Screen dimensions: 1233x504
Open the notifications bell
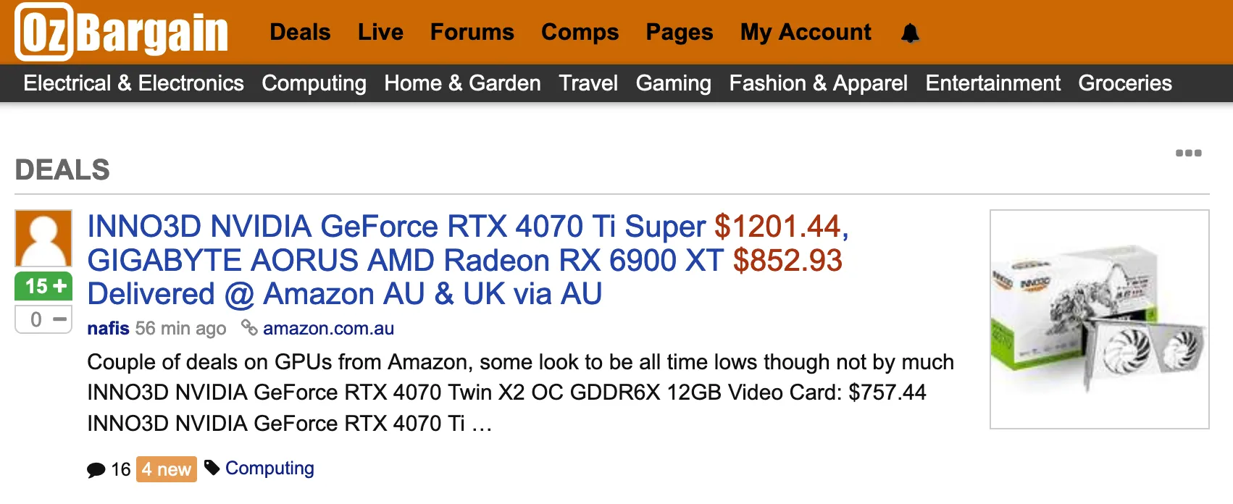910,33
